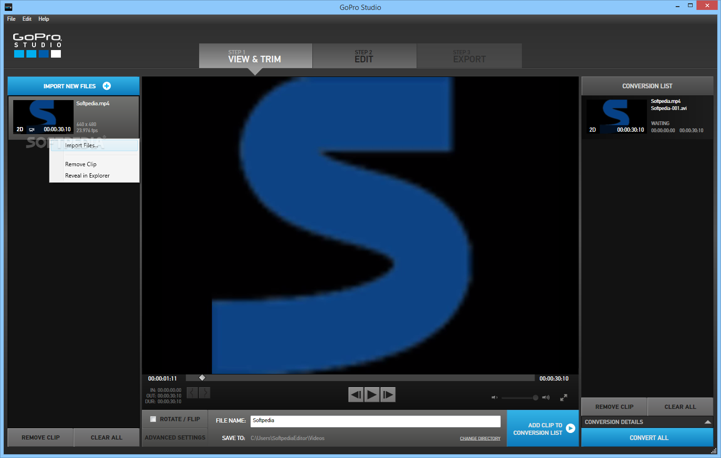Open the Edit menu
The height and width of the screenshot is (458, 721).
[x=27, y=19]
